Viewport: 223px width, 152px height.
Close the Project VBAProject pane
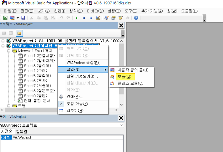point(121,26)
